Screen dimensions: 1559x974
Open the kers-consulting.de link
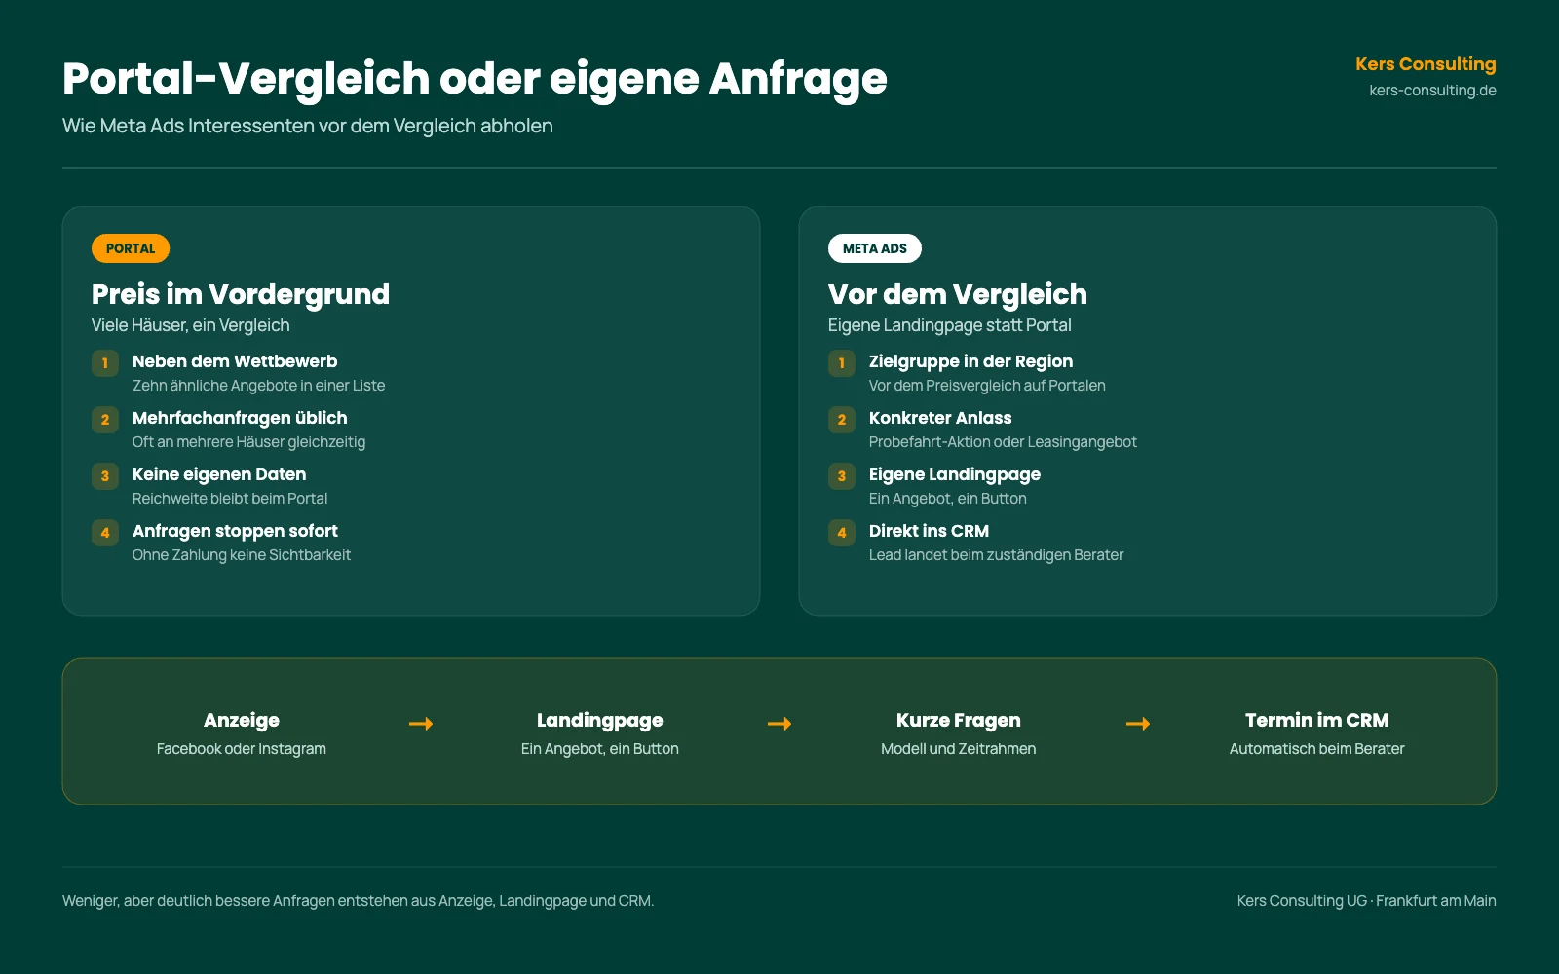point(1432,91)
